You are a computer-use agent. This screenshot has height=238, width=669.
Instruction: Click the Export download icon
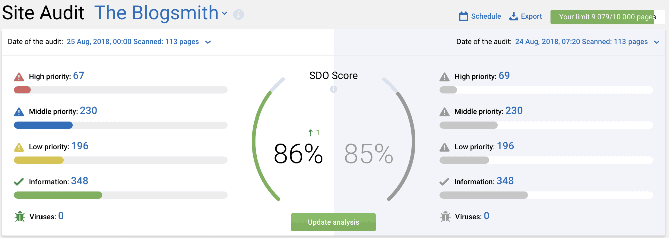click(x=513, y=16)
